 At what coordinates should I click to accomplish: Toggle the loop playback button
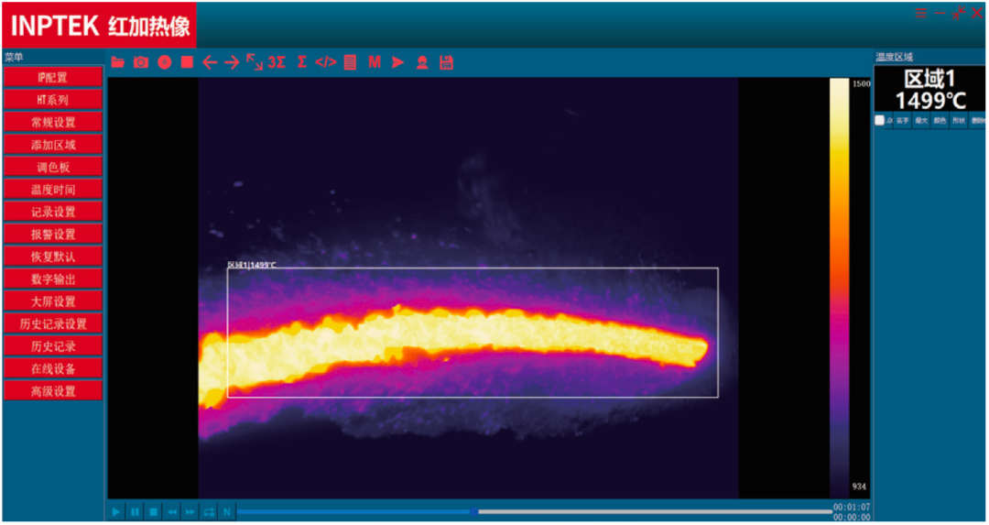pyautogui.click(x=209, y=511)
